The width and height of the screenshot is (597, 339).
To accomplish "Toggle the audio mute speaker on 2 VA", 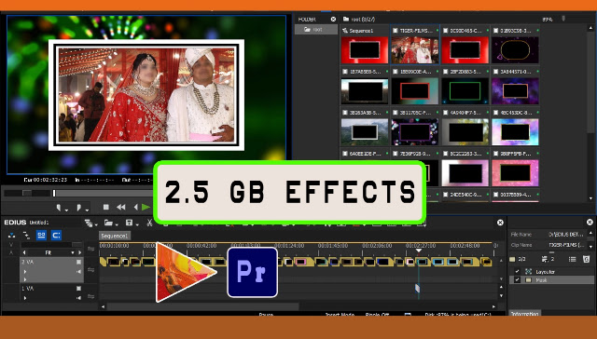I will (78, 271).
